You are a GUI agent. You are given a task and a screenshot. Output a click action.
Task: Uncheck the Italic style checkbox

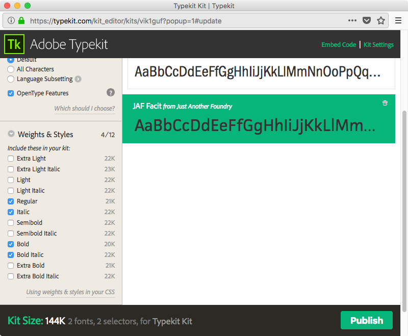11,212
